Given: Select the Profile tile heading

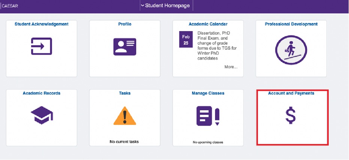Looking at the screenshot, I should tap(125, 24).
